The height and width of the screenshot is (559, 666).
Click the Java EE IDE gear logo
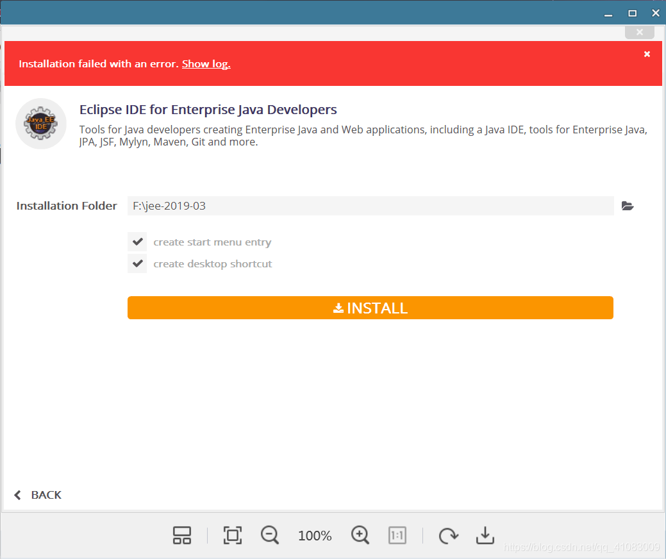pyautogui.click(x=41, y=124)
